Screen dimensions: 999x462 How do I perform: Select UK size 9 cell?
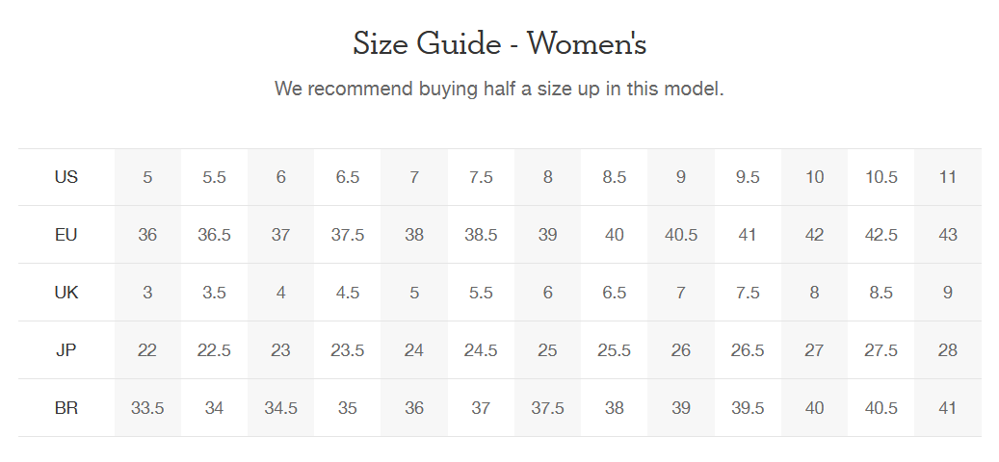point(948,292)
